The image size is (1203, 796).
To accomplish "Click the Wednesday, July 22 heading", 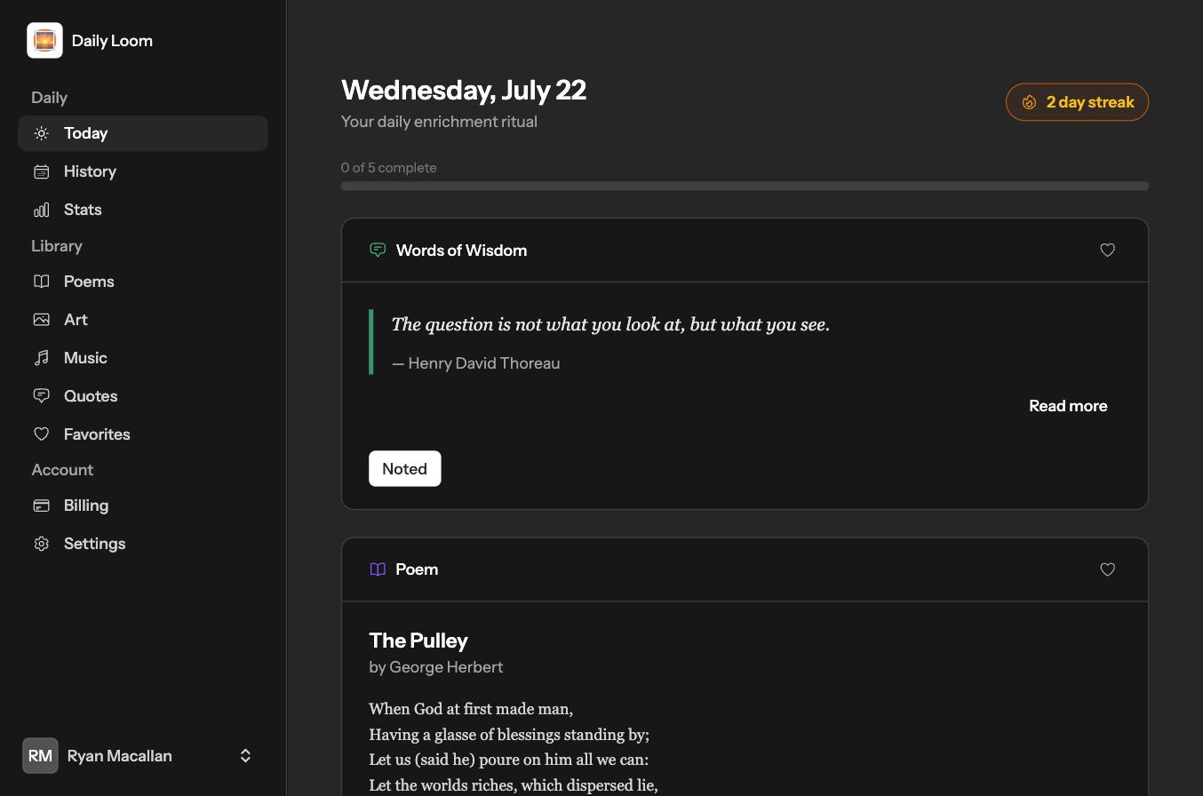I will click(x=464, y=90).
